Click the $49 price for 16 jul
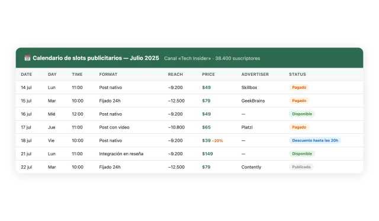Viewport: 379px width, 221px height. pyautogui.click(x=207, y=114)
